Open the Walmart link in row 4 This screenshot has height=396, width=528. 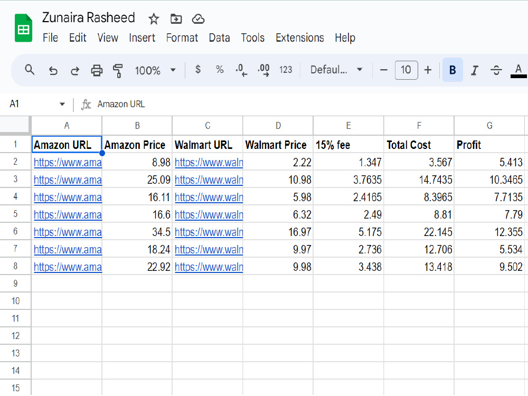click(209, 197)
